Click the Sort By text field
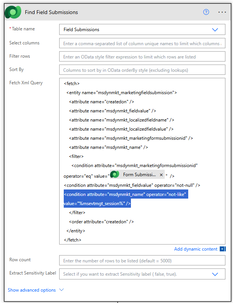Screen dimensions: 233x303 [x=142, y=70]
